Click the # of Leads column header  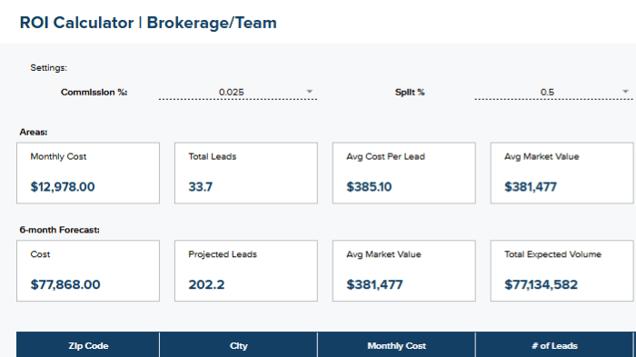click(x=554, y=345)
